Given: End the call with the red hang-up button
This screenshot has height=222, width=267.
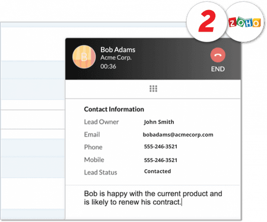Looking at the screenshot, I should (218, 55).
